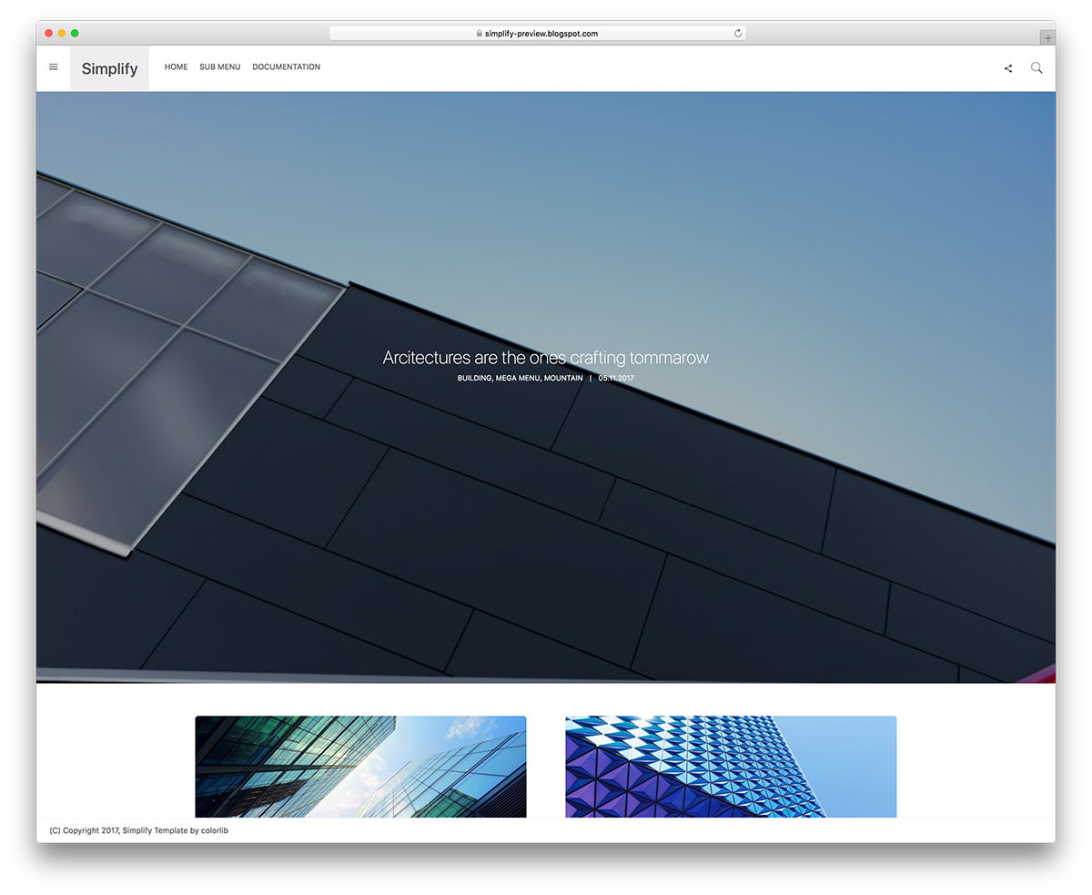The image size is (1092, 895).
Task: Select the MEGA MENU category tag
Action: point(518,378)
